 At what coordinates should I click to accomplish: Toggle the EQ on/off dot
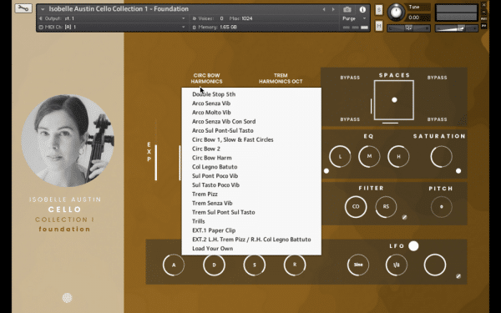pos(326,171)
